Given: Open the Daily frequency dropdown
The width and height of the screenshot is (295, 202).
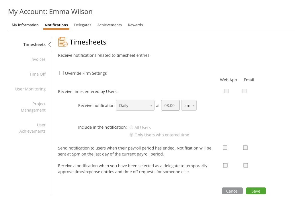Looking at the screenshot, I should [135, 105].
